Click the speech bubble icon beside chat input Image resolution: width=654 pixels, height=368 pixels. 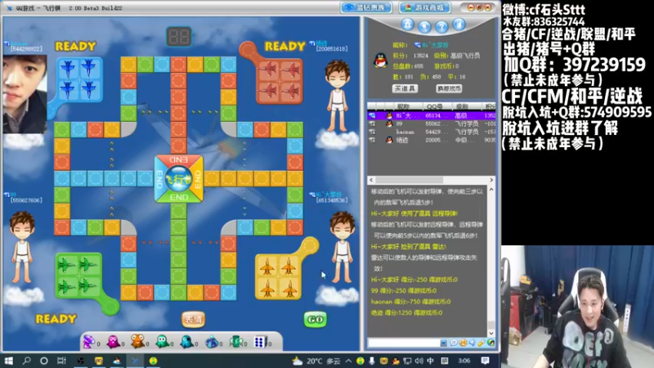click(454, 343)
